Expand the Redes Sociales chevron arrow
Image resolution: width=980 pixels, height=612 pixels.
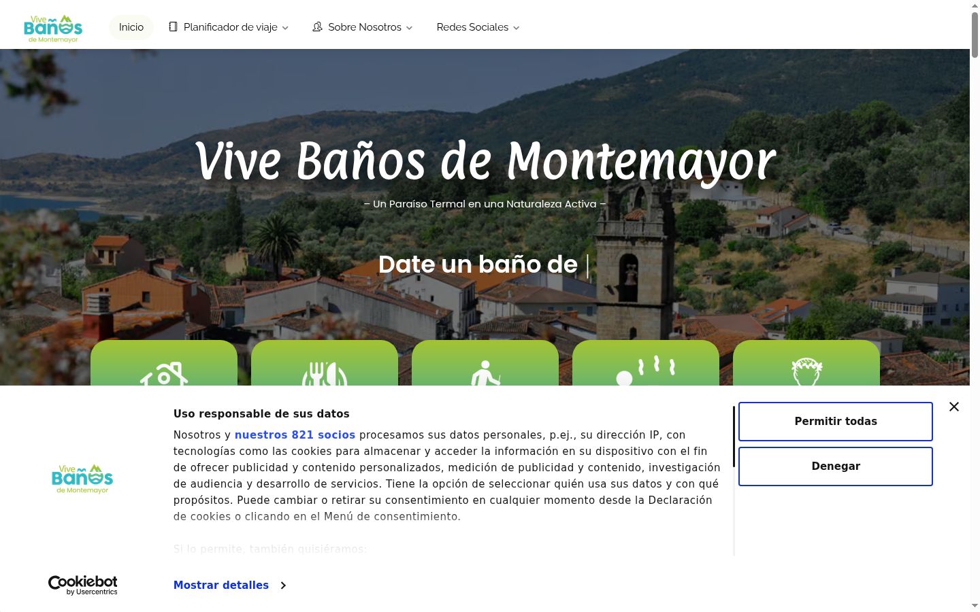click(516, 28)
